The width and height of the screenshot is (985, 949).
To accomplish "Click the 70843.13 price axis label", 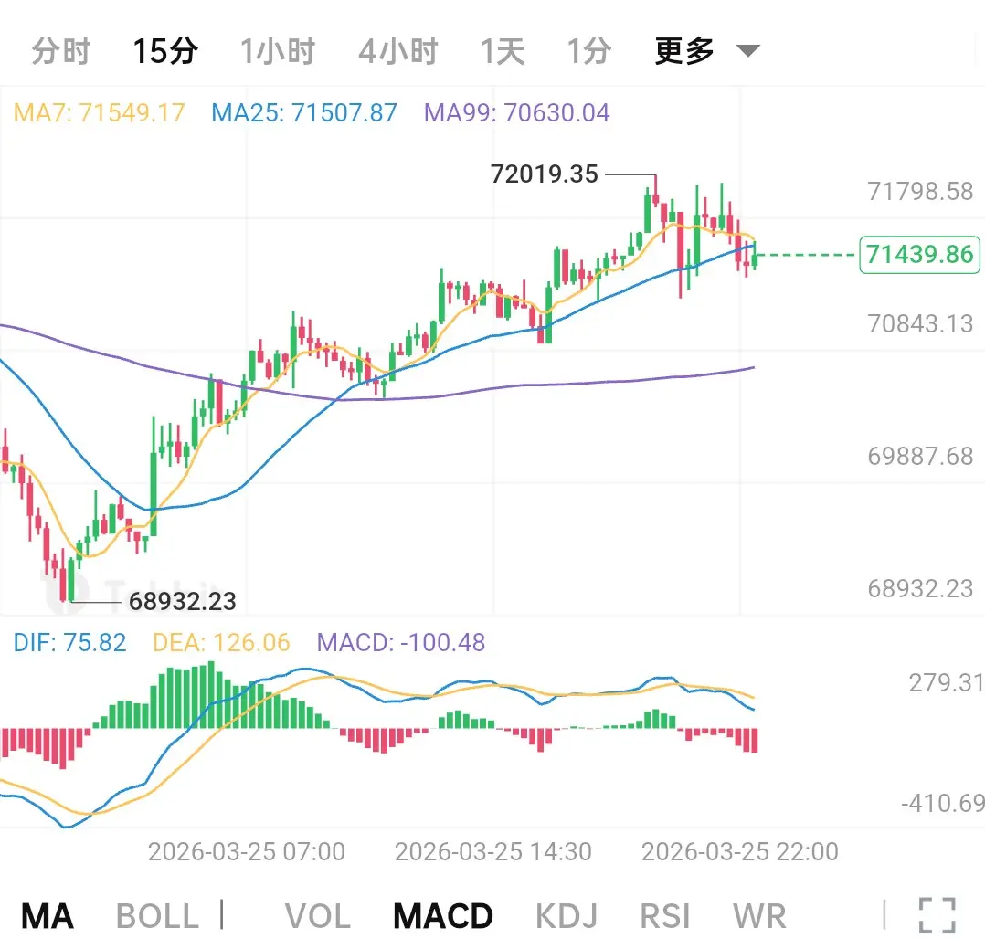I will [920, 324].
